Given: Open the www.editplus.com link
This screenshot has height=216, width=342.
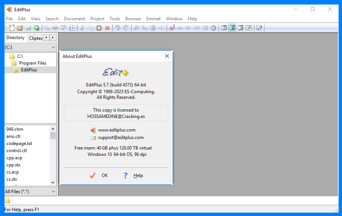Looking at the screenshot, I should coord(117,130).
